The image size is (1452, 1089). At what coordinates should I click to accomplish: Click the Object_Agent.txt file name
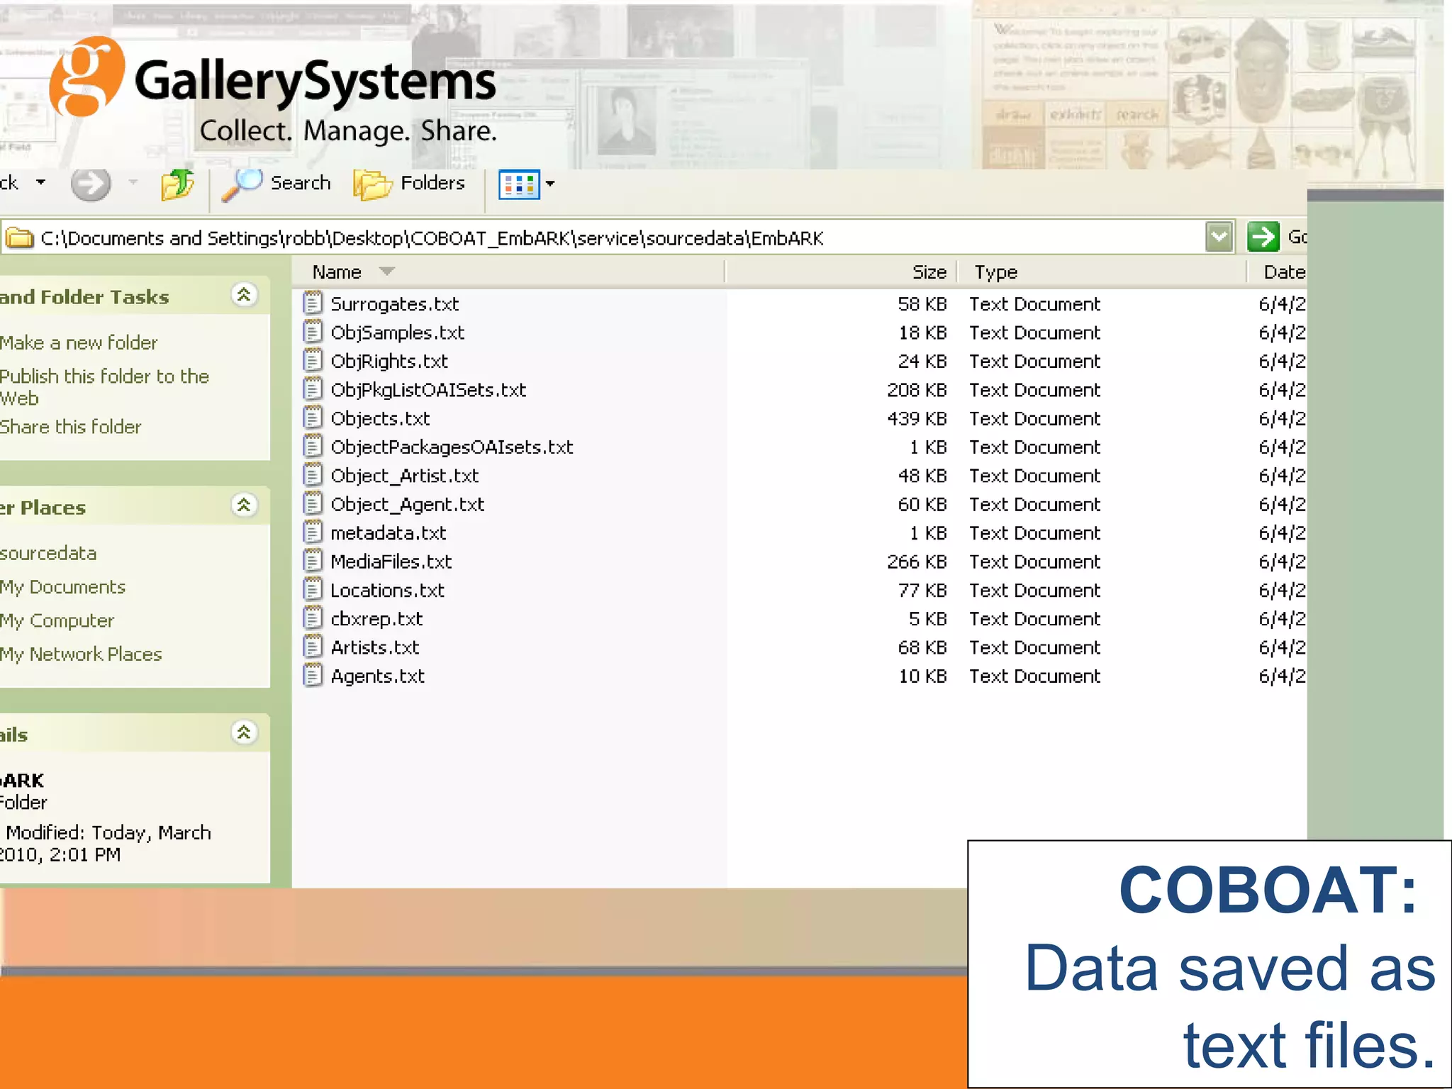pos(408,505)
